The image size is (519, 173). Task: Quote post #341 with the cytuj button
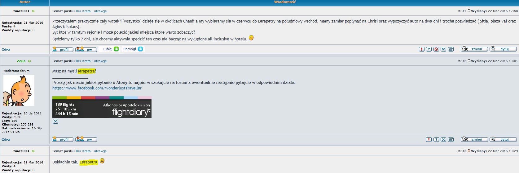click(503, 49)
